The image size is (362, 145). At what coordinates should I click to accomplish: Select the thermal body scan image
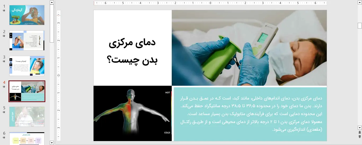coord(133,113)
